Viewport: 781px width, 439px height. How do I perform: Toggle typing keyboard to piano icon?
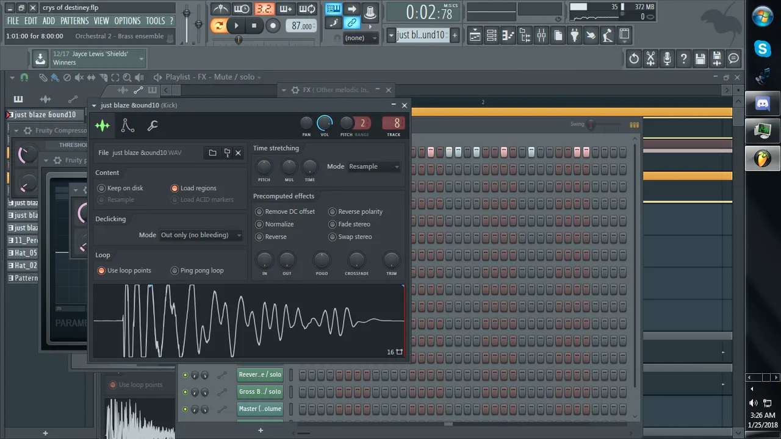(333, 9)
